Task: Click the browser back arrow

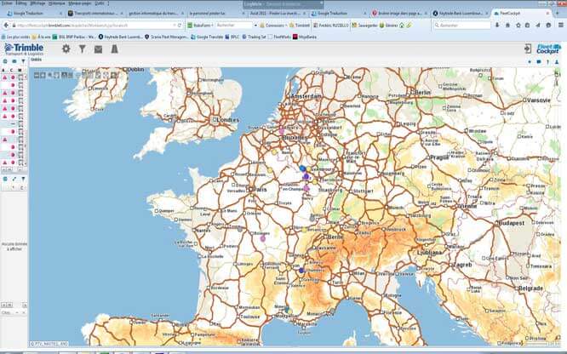Action: coord(6,26)
